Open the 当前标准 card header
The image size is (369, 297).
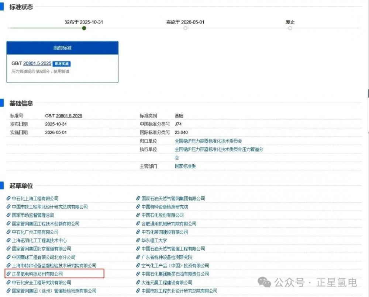coord(62,48)
